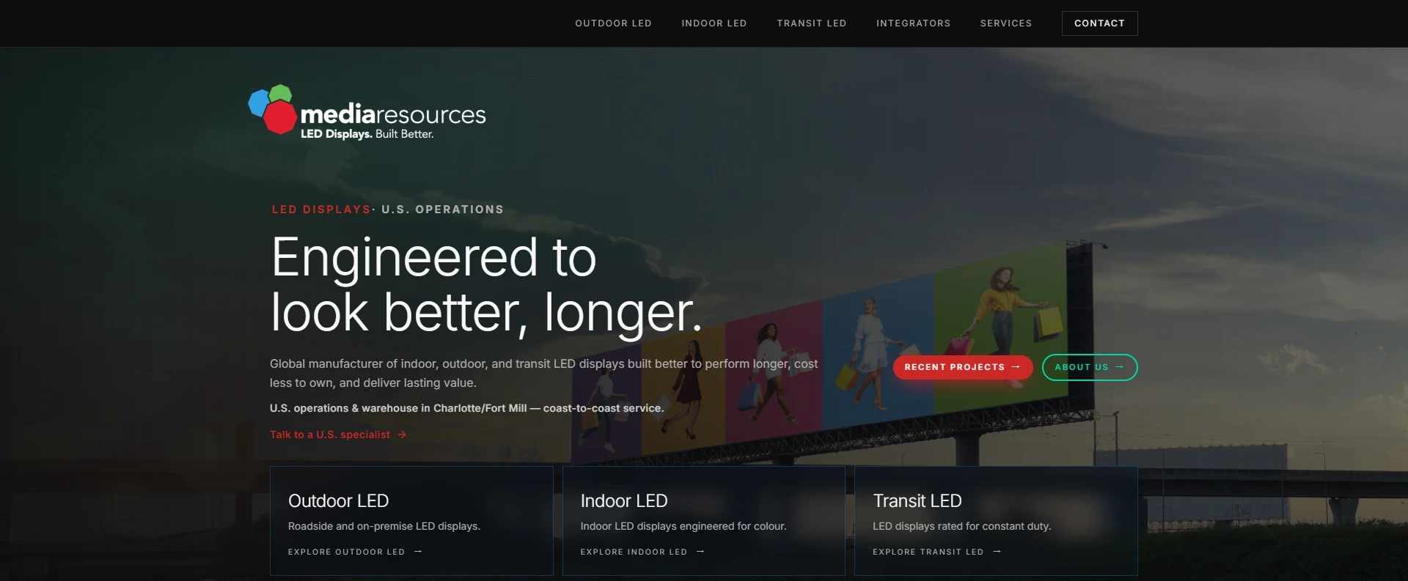The height and width of the screenshot is (581, 1408).
Task: Go to the Integrators nav item
Action: [x=913, y=23]
